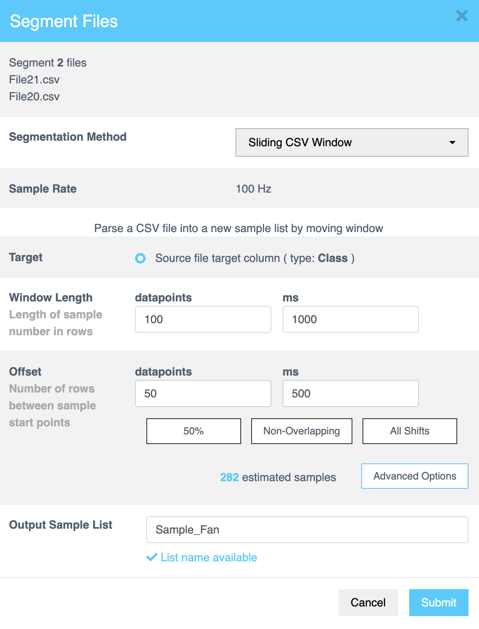This screenshot has width=479, height=629.
Task: Select the Source file target column radio button
Action: (x=140, y=258)
